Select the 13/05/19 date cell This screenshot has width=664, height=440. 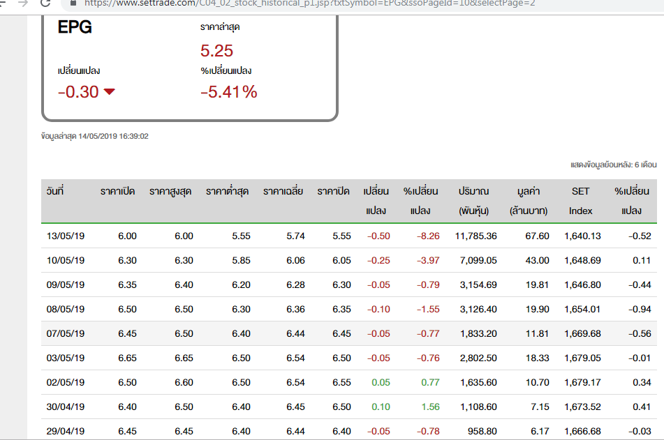pyautogui.click(x=66, y=236)
